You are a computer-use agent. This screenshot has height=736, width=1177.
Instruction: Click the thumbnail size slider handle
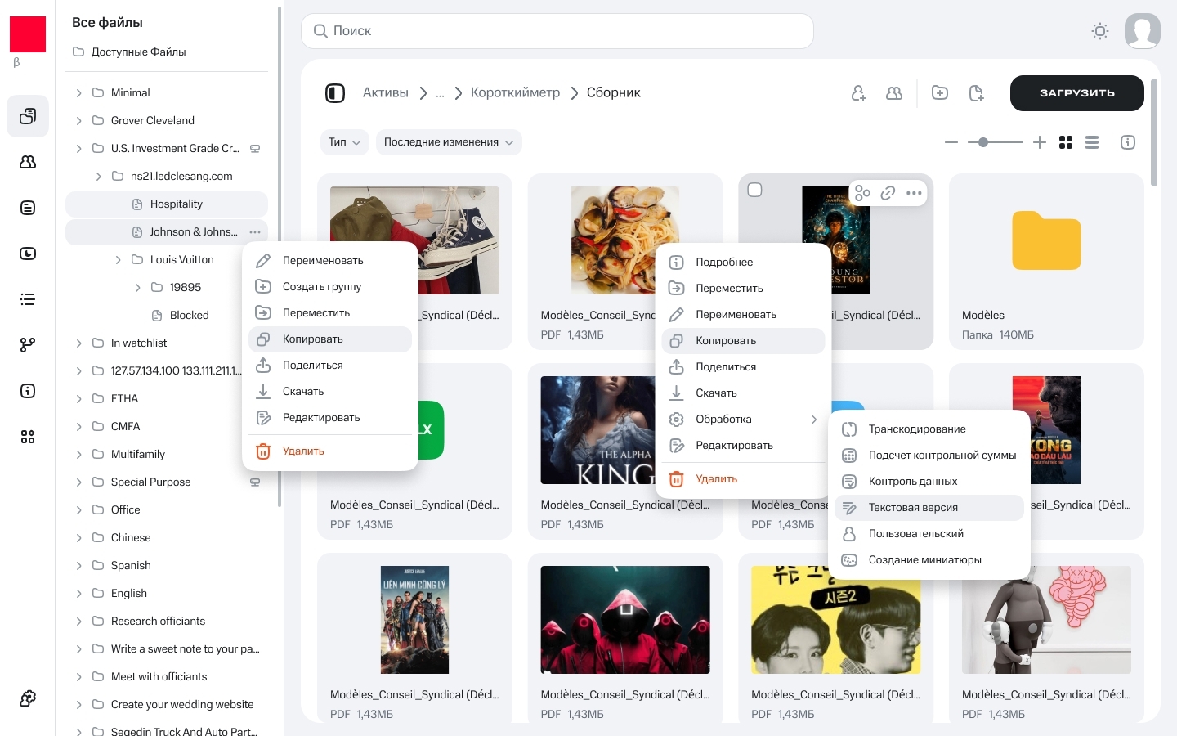(x=983, y=142)
